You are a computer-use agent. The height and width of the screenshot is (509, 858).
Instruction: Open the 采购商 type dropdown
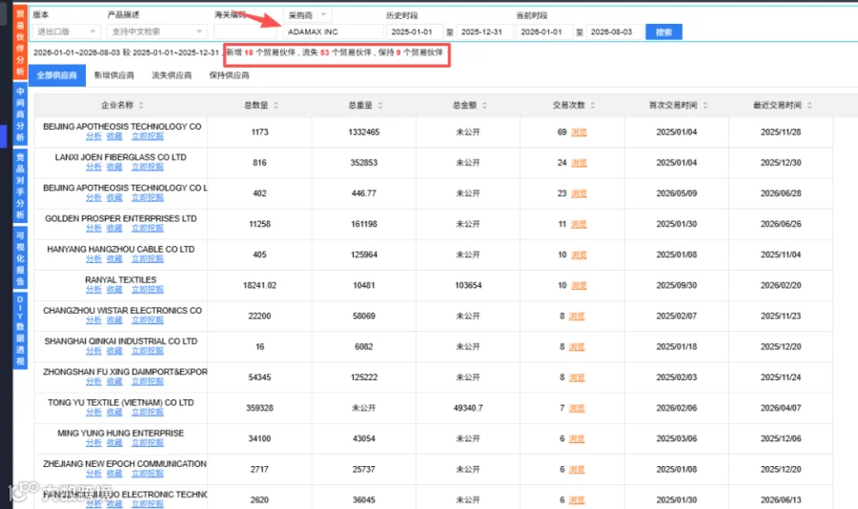(307, 15)
